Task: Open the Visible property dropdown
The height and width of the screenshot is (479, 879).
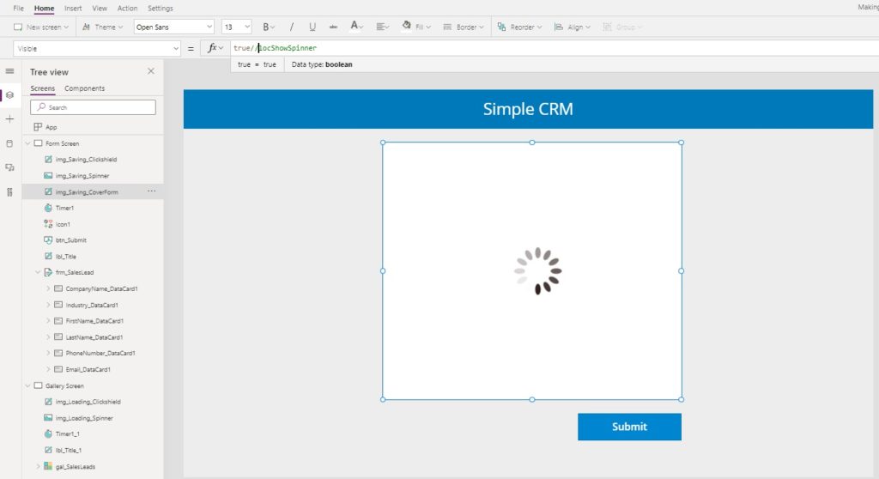Action: click(x=97, y=49)
